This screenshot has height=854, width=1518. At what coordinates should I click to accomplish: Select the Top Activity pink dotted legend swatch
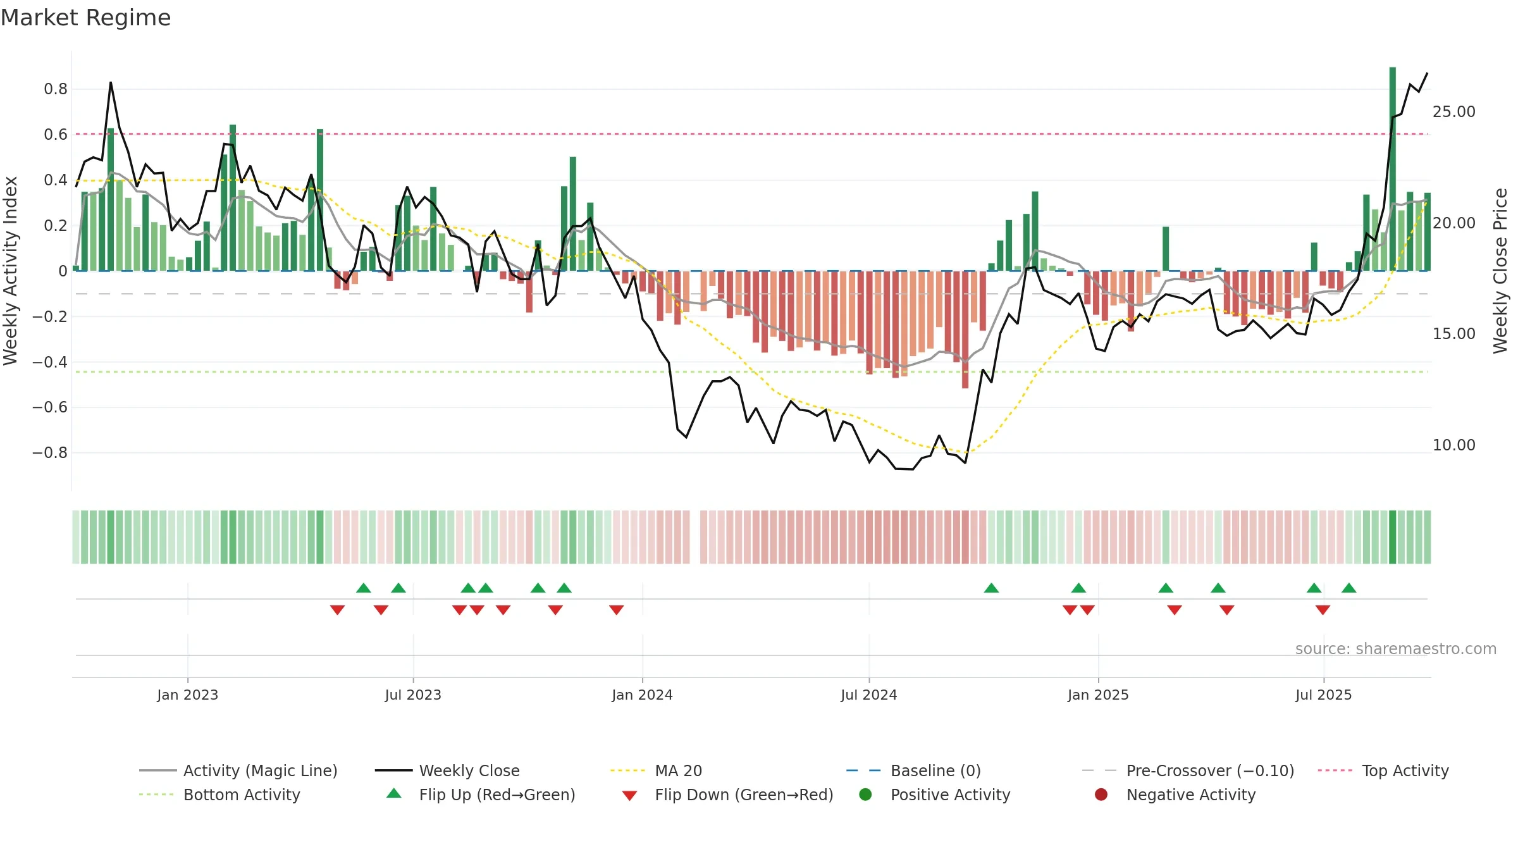[1335, 770]
